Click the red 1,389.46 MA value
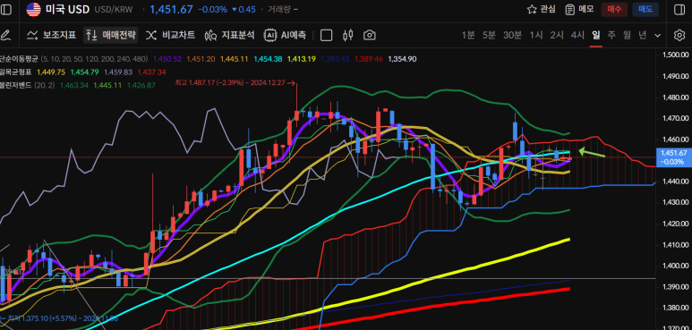The width and height of the screenshot is (692, 330). (x=369, y=59)
